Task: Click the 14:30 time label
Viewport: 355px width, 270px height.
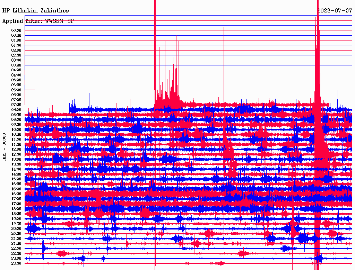Action: (x=16, y=174)
